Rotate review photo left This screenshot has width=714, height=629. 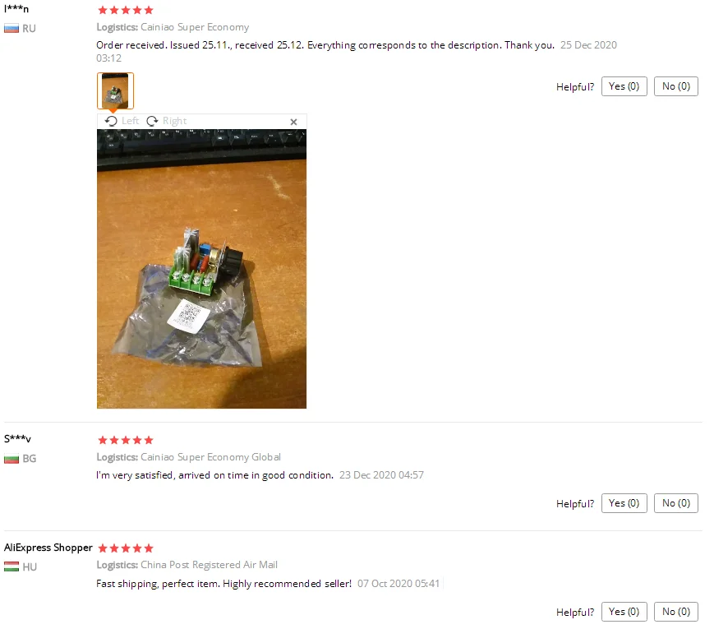point(122,121)
